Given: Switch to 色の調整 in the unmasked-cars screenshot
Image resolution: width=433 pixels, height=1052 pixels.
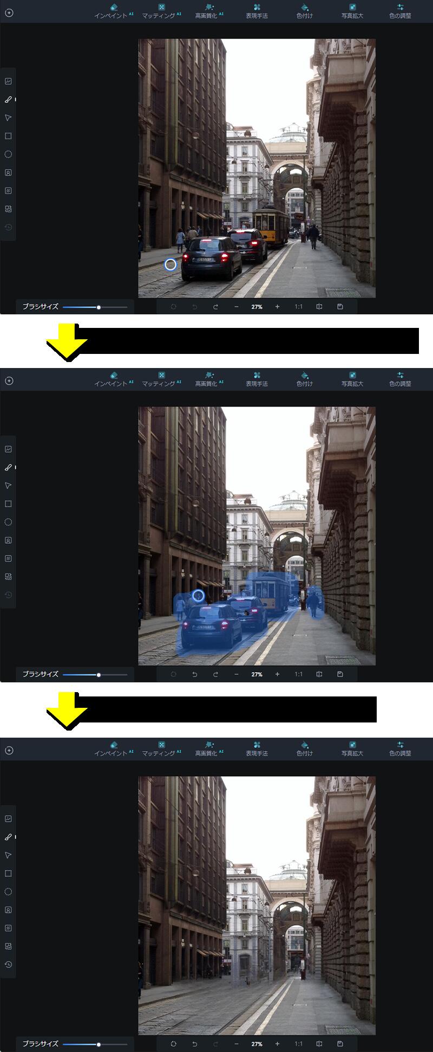Looking at the screenshot, I should [400, 11].
